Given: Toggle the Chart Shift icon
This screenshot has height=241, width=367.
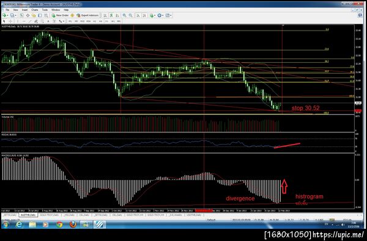Looking at the screenshot, I should pos(144,15).
